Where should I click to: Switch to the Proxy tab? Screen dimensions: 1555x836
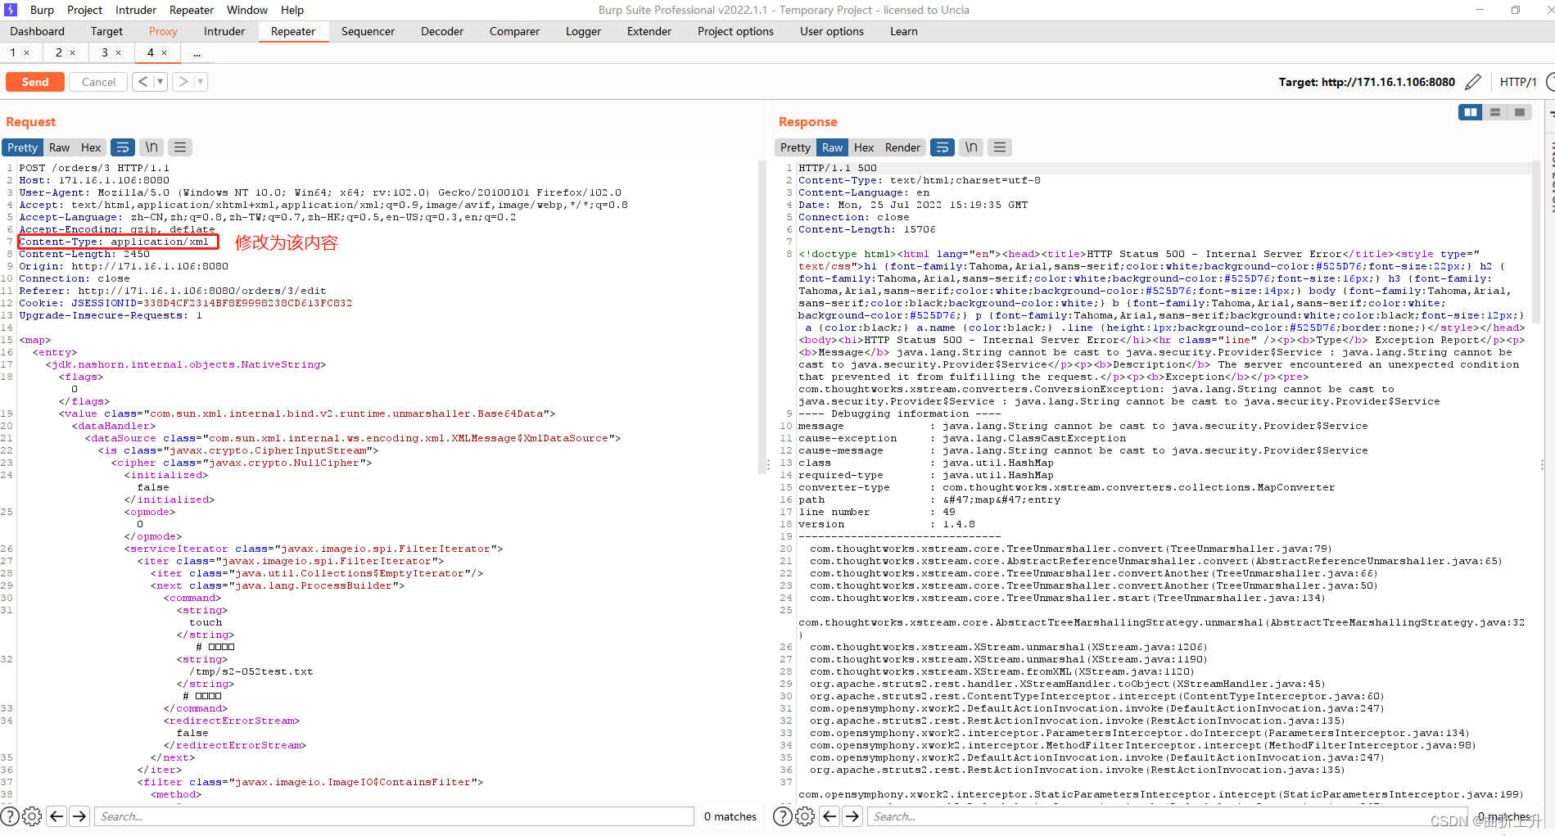(x=163, y=31)
